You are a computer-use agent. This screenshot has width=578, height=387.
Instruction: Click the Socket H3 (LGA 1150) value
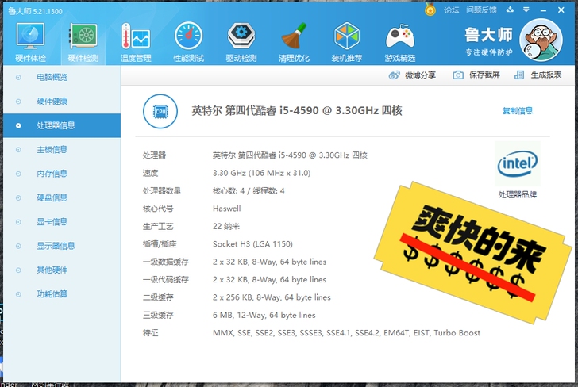(x=252, y=244)
